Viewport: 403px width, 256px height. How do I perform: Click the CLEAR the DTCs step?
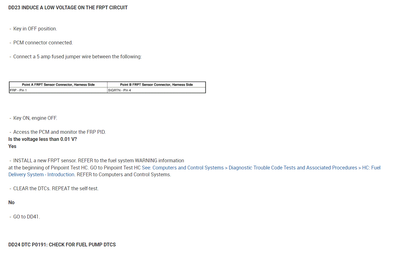[56, 189]
